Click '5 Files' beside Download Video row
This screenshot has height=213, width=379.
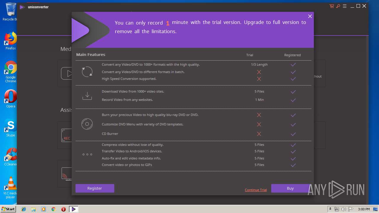point(259,91)
